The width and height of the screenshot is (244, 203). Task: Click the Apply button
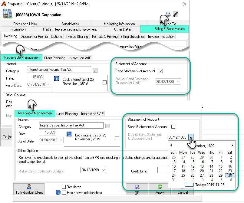click(x=160, y=189)
